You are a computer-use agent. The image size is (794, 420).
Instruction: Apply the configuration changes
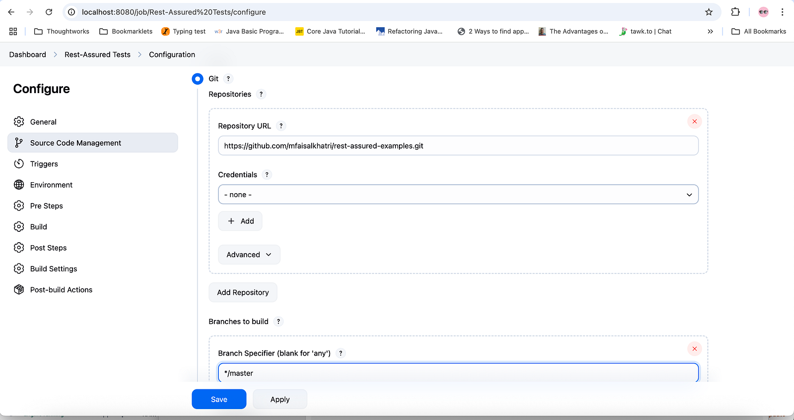pos(280,399)
